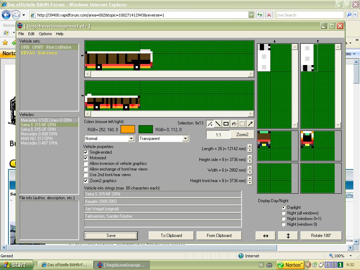
Task: Toggle the Single-ended checkbox
Action: pyautogui.click(x=86, y=152)
